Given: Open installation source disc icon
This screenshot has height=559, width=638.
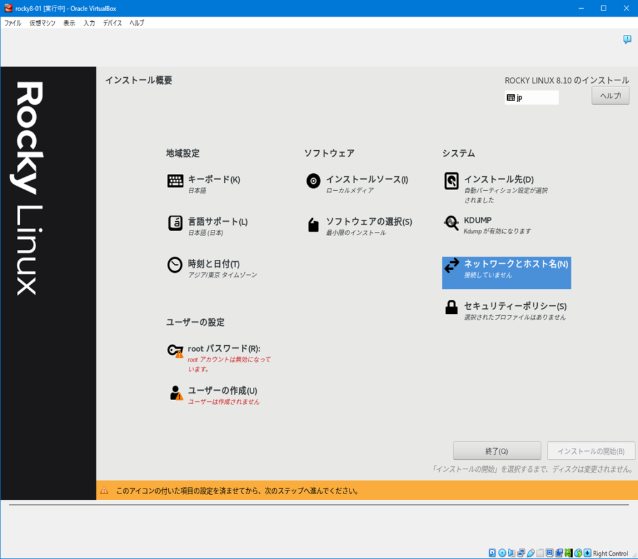Looking at the screenshot, I should coord(313,181).
